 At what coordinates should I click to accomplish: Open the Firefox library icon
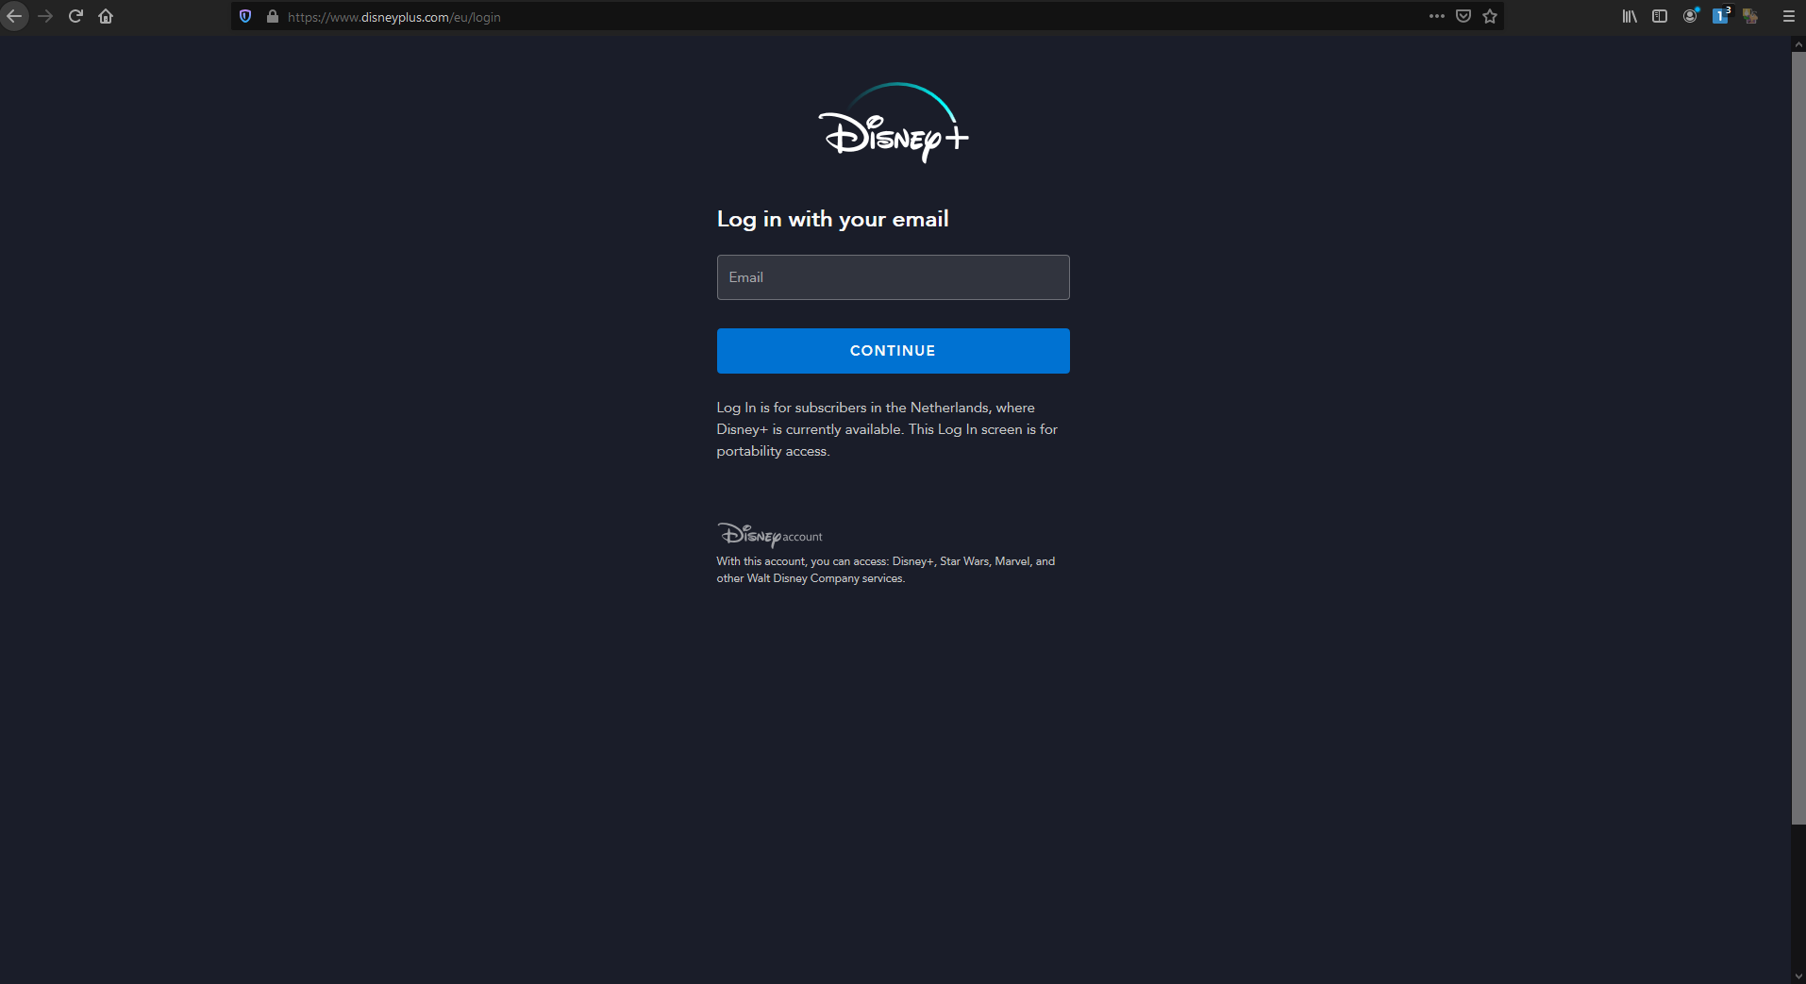(x=1628, y=16)
